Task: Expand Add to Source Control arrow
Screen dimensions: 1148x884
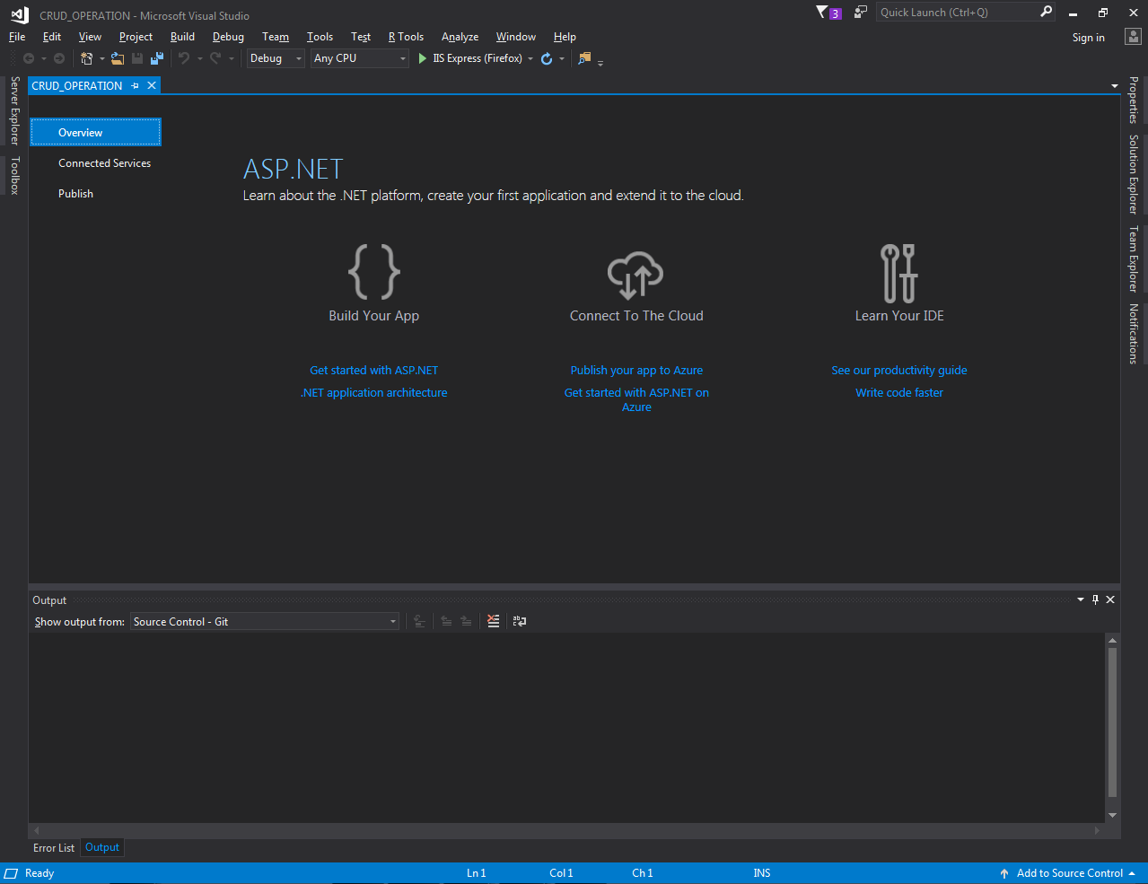Action: tap(1132, 873)
